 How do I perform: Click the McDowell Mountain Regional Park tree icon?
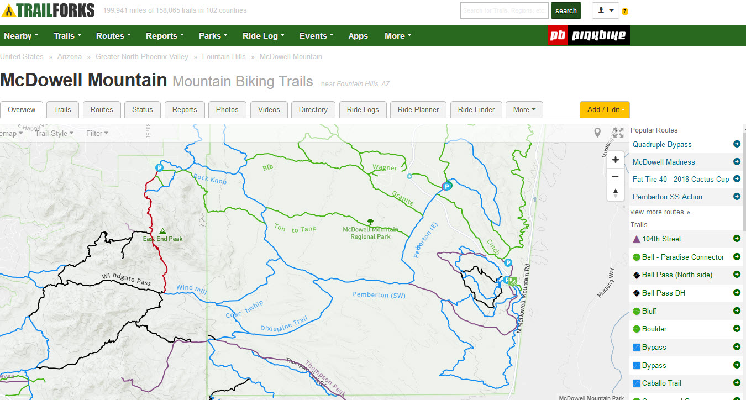(x=370, y=222)
